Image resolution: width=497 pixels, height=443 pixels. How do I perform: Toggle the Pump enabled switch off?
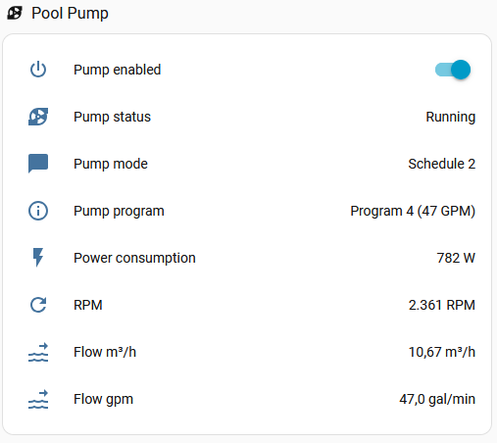[x=453, y=70]
